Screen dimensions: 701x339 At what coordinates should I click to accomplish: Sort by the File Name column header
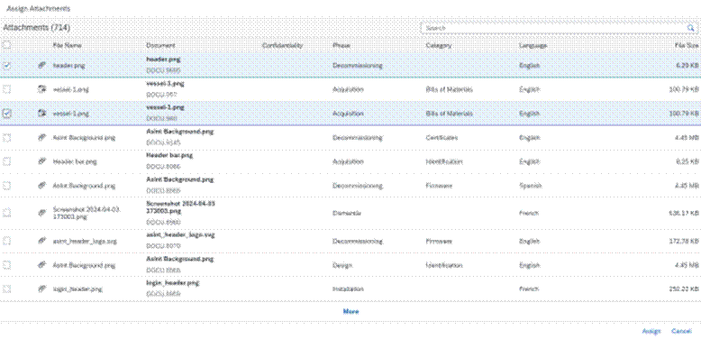(67, 46)
